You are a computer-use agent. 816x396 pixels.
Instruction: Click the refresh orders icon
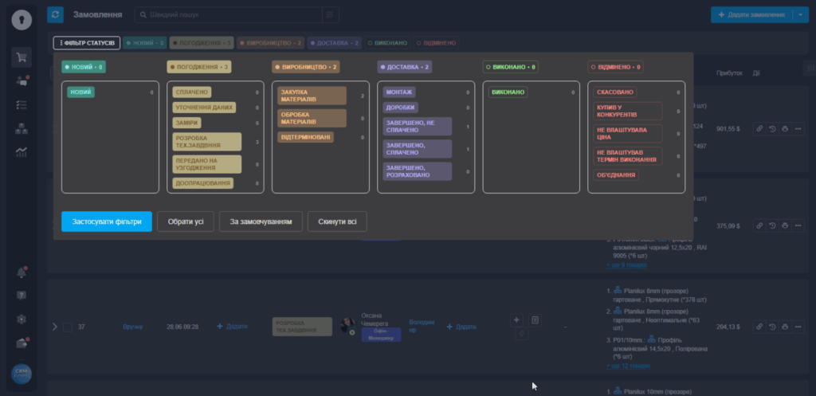(55, 14)
